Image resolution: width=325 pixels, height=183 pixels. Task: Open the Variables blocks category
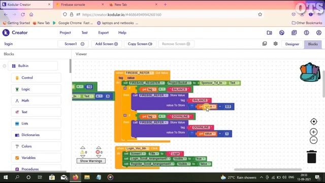coord(36,158)
